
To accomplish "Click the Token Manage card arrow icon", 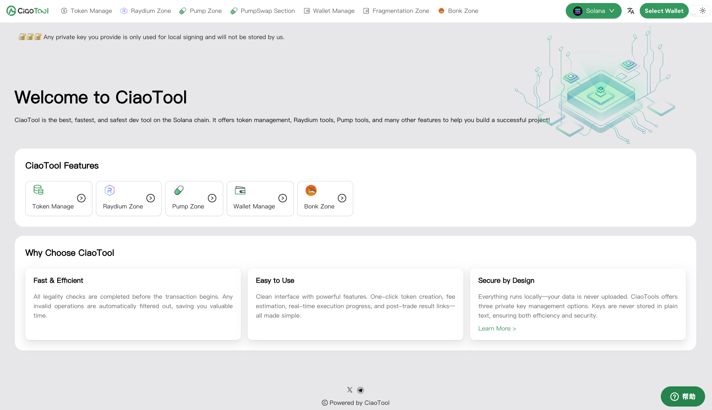I will 81,198.
